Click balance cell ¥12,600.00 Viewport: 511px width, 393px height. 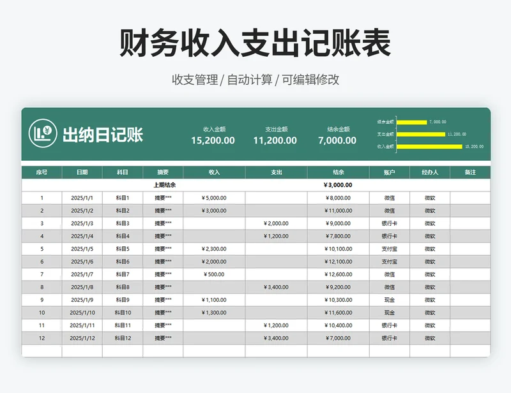(x=339, y=274)
